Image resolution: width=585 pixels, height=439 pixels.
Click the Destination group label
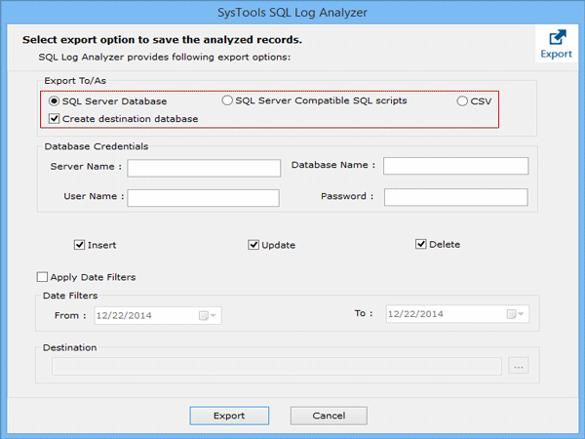(70, 347)
